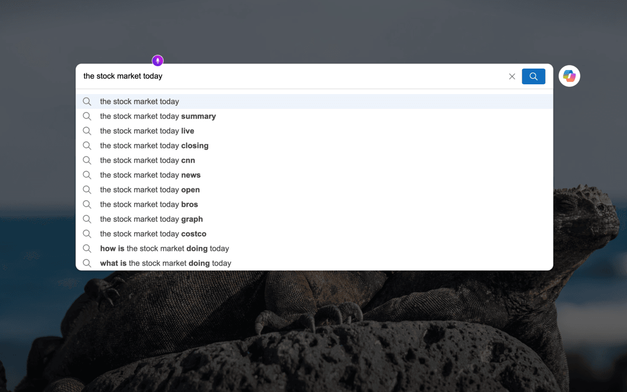Click magnifier icon beside "summary" suggestion
The image size is (627, 392).
tap(87, 116)
